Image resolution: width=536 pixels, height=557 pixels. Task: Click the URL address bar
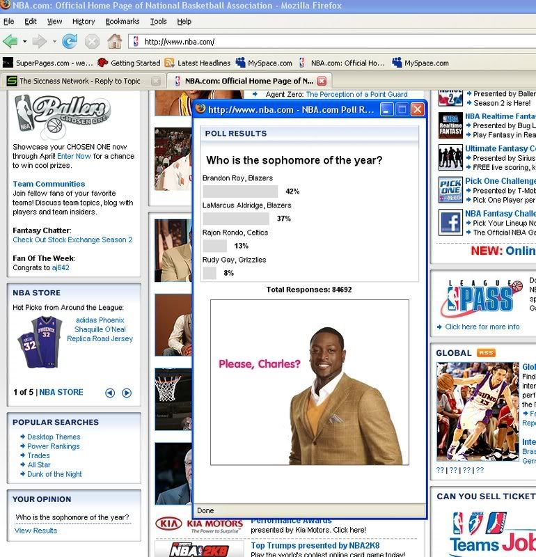click(334, 42)
